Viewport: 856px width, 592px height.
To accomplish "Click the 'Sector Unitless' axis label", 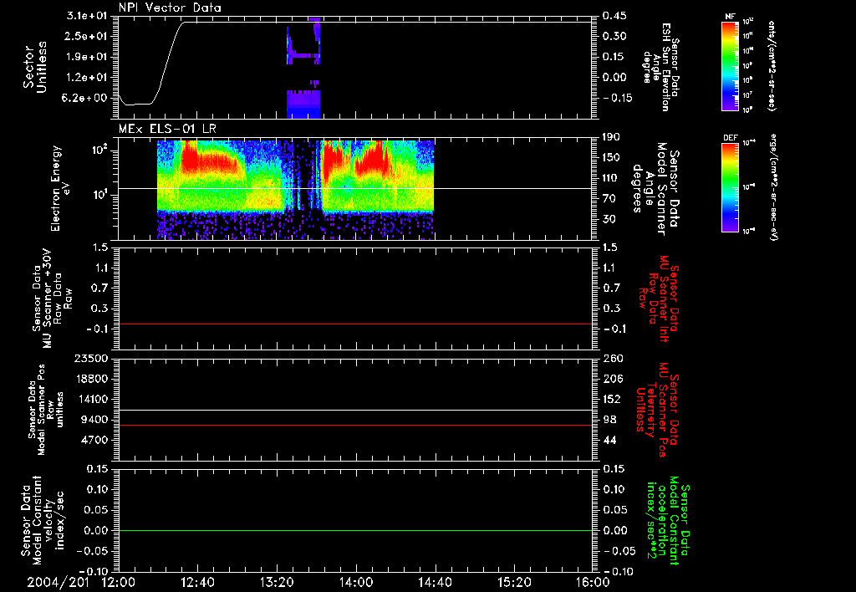I will 35,67.
